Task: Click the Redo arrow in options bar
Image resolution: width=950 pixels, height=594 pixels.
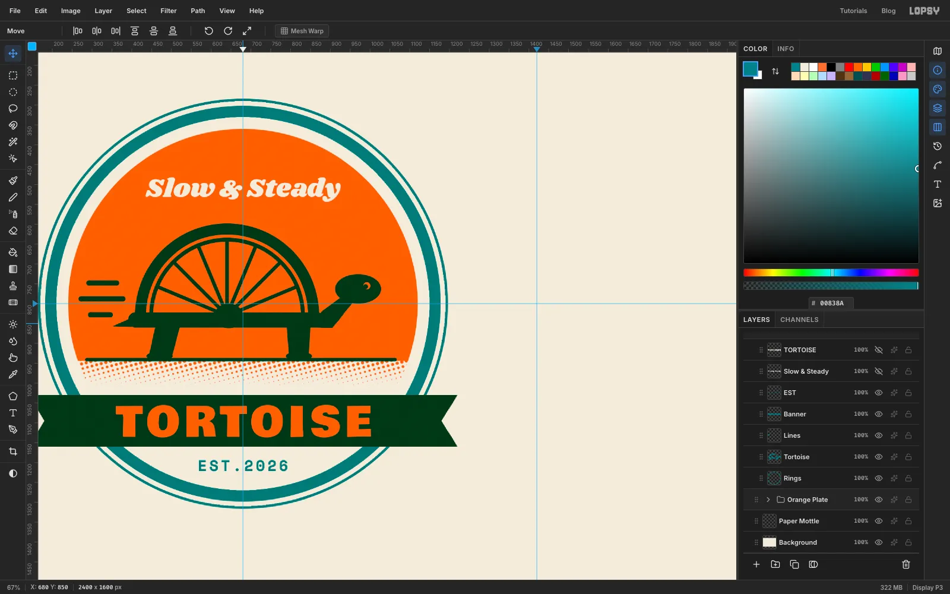Action: coord(228,31)
